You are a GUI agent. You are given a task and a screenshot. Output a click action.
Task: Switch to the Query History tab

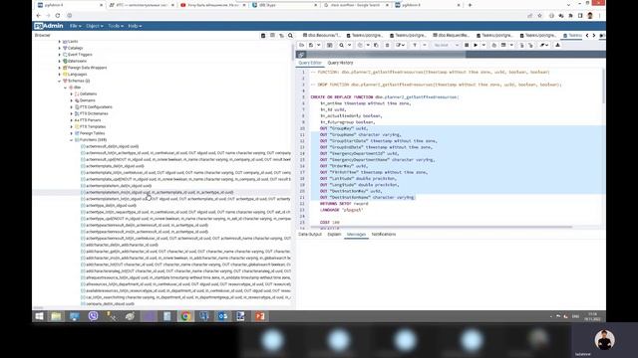coord(340,63)
